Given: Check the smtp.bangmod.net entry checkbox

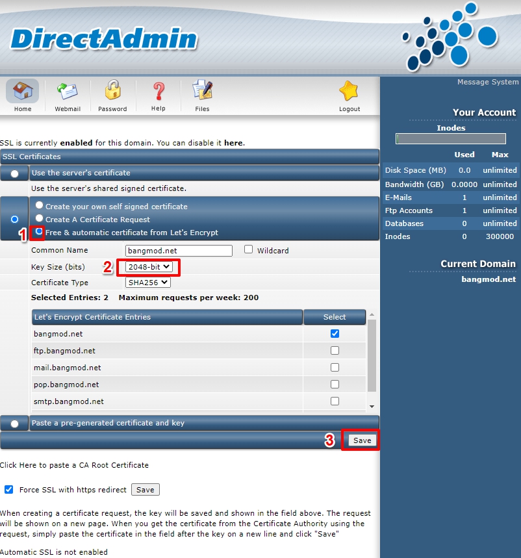Looking at the screenshot, I should coord(335,401).
